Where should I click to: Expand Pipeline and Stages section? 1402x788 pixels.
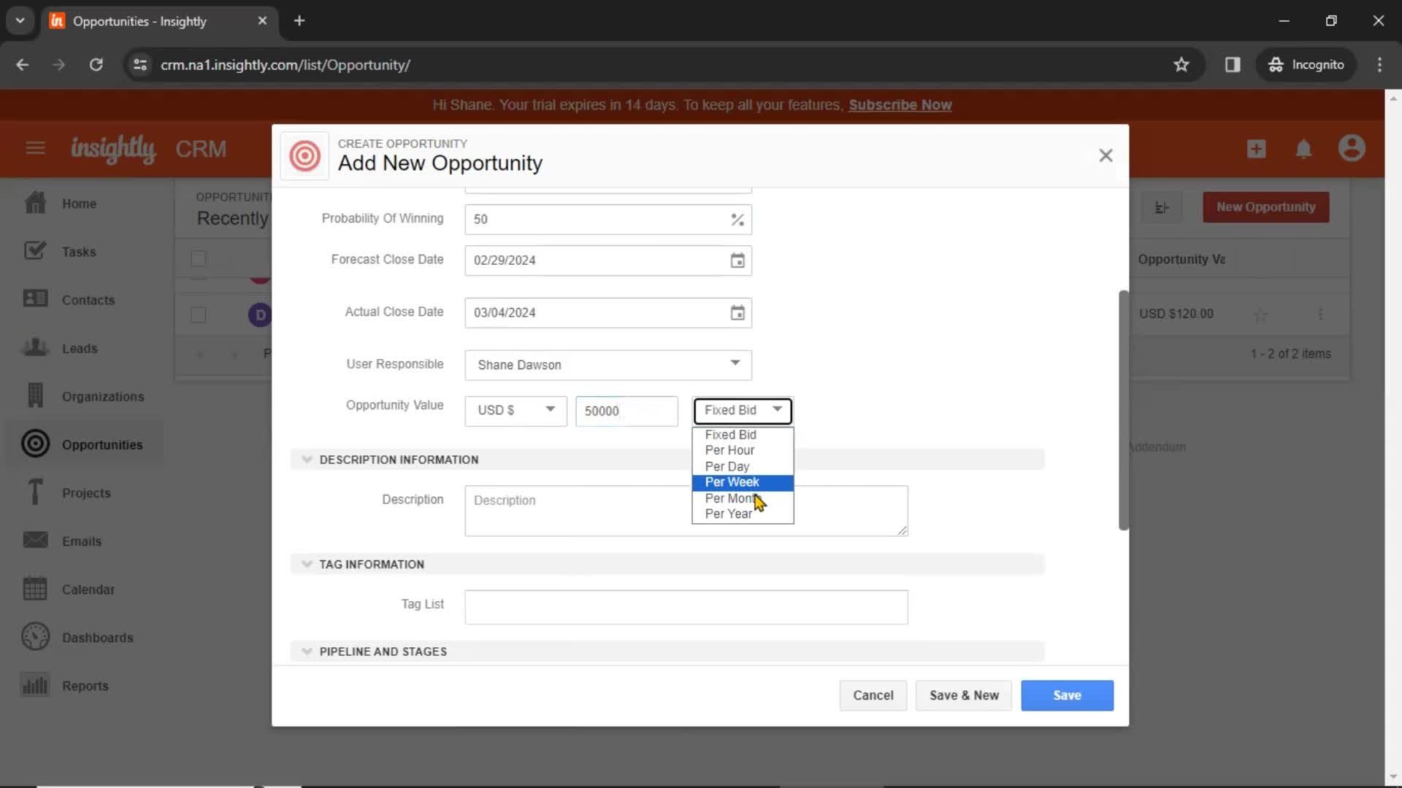click(x=307, y=652)
